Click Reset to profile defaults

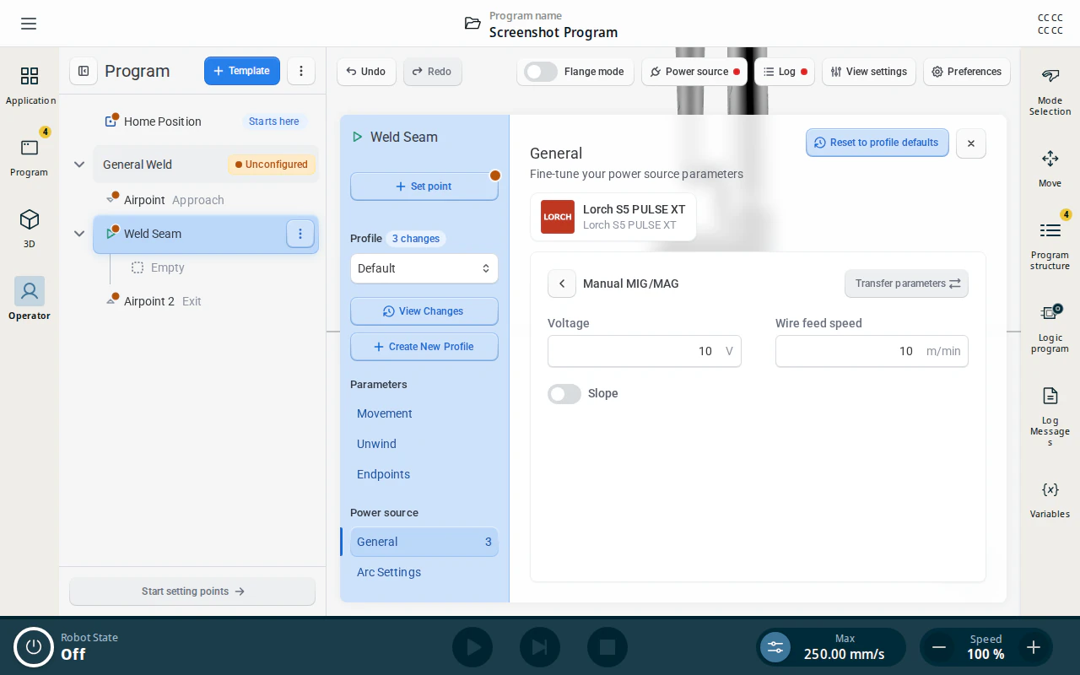[x=877, y=143]
